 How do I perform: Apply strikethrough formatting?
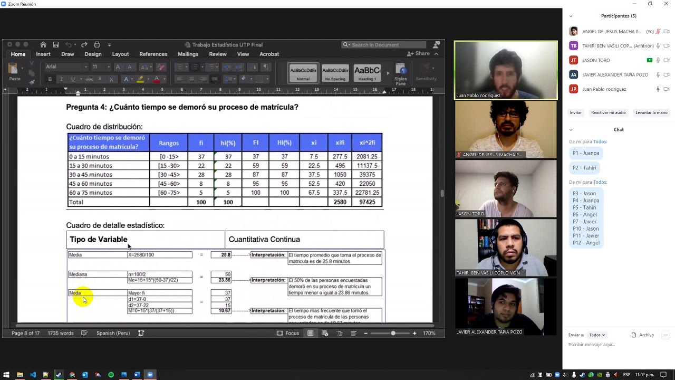[x=89, y=79]
